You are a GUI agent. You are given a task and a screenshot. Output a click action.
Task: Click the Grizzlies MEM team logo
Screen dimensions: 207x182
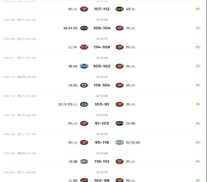pyautogui.click(x=119, y=123)
